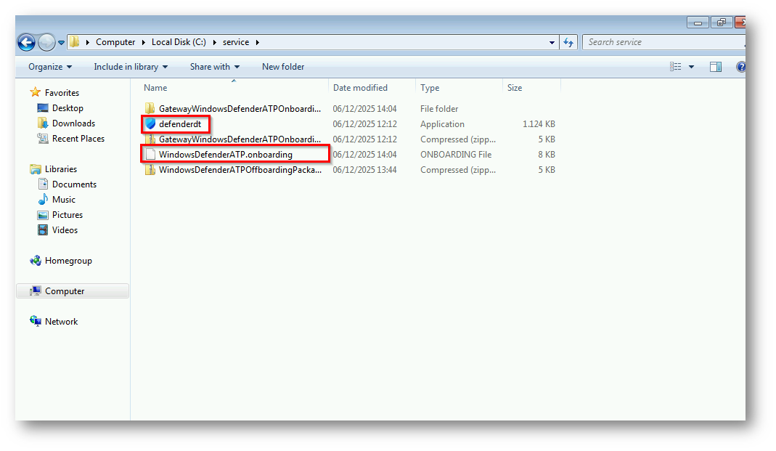776x451 pixels.
Task: Expand the arrow after service in breadcrumb
Action: coord(258,43)
